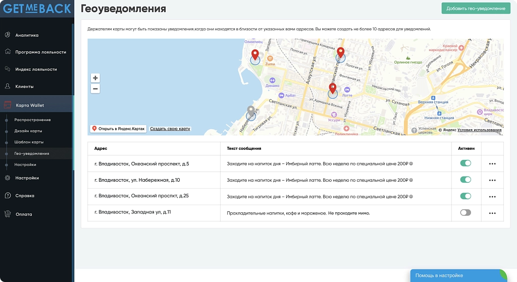Go to Индекс лояльности

pyautogui.click(x=36, y=69)
